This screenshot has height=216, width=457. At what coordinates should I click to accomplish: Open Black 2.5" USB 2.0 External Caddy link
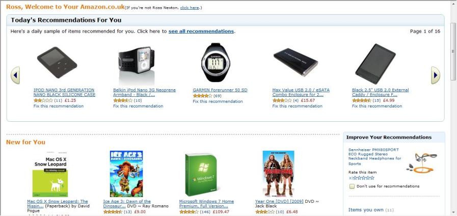point(381,92)
